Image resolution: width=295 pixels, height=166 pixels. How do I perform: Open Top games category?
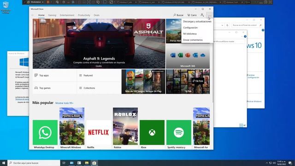[54, 88]
